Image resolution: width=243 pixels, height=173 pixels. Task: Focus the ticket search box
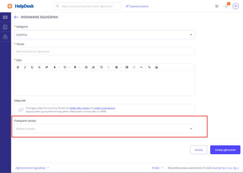point(87,6)
